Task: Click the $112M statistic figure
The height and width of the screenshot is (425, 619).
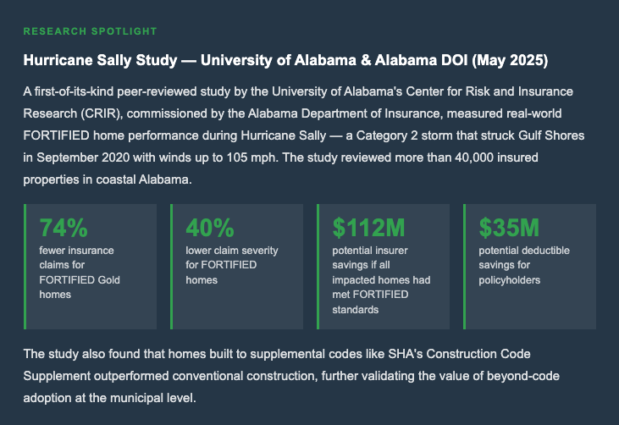Action: 369,228
